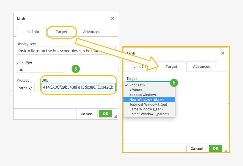Click Cancel in the URL dialog
The image size is (243, 166).
click(x=87, y=114)
